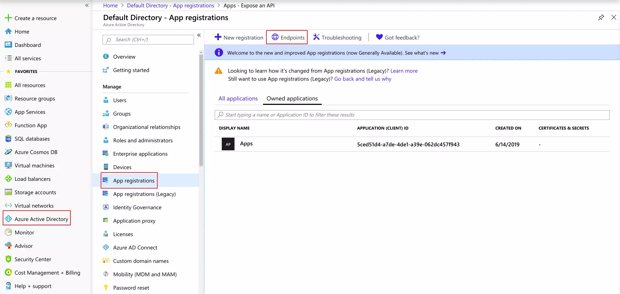
Task: Click Home in the breadcrumb
Action: 110,5
